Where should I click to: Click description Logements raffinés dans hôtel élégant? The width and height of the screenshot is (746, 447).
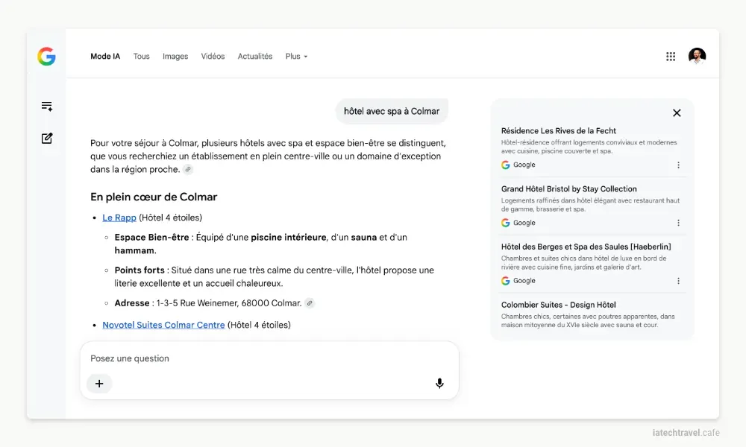pyautogui.click(x=590, y=205)
